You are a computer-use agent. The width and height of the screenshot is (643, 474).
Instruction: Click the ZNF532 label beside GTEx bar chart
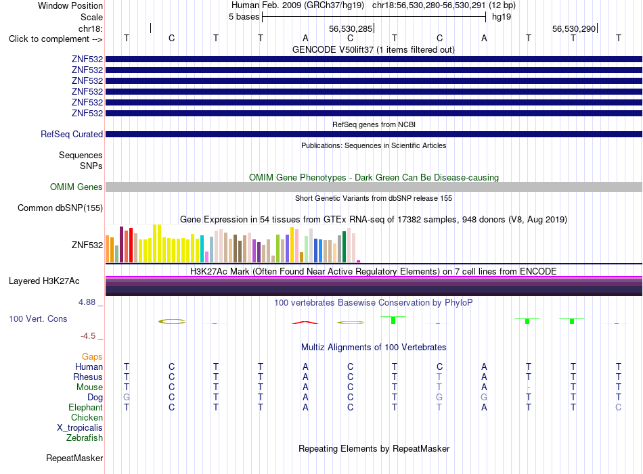tap(87, 245)
